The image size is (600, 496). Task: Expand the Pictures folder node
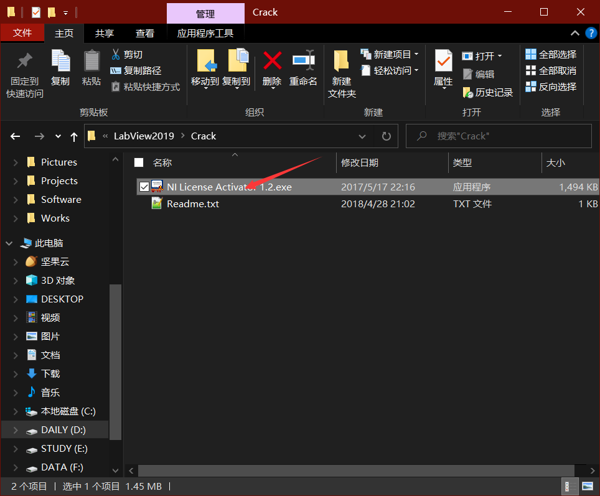16,162
